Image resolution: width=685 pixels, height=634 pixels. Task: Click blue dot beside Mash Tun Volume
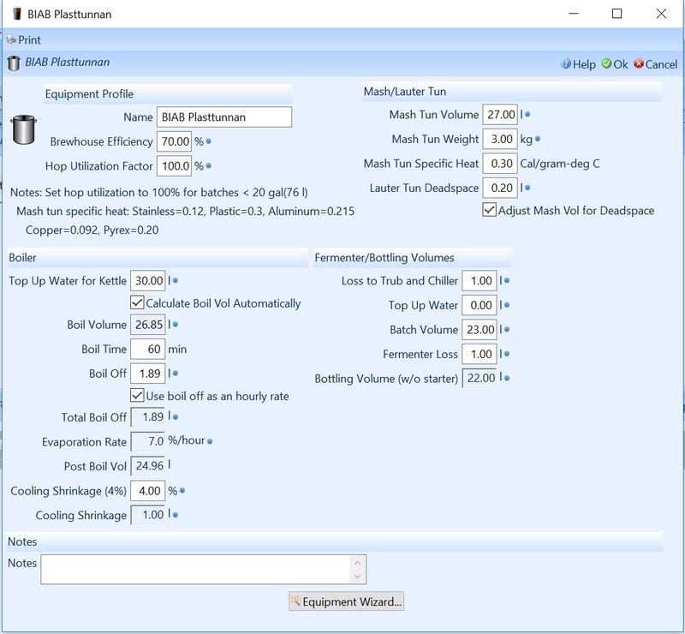coord(527,114)
